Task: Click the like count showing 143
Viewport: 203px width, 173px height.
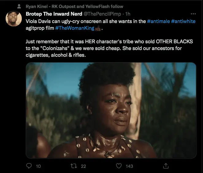Action: [x=129, y=166]
